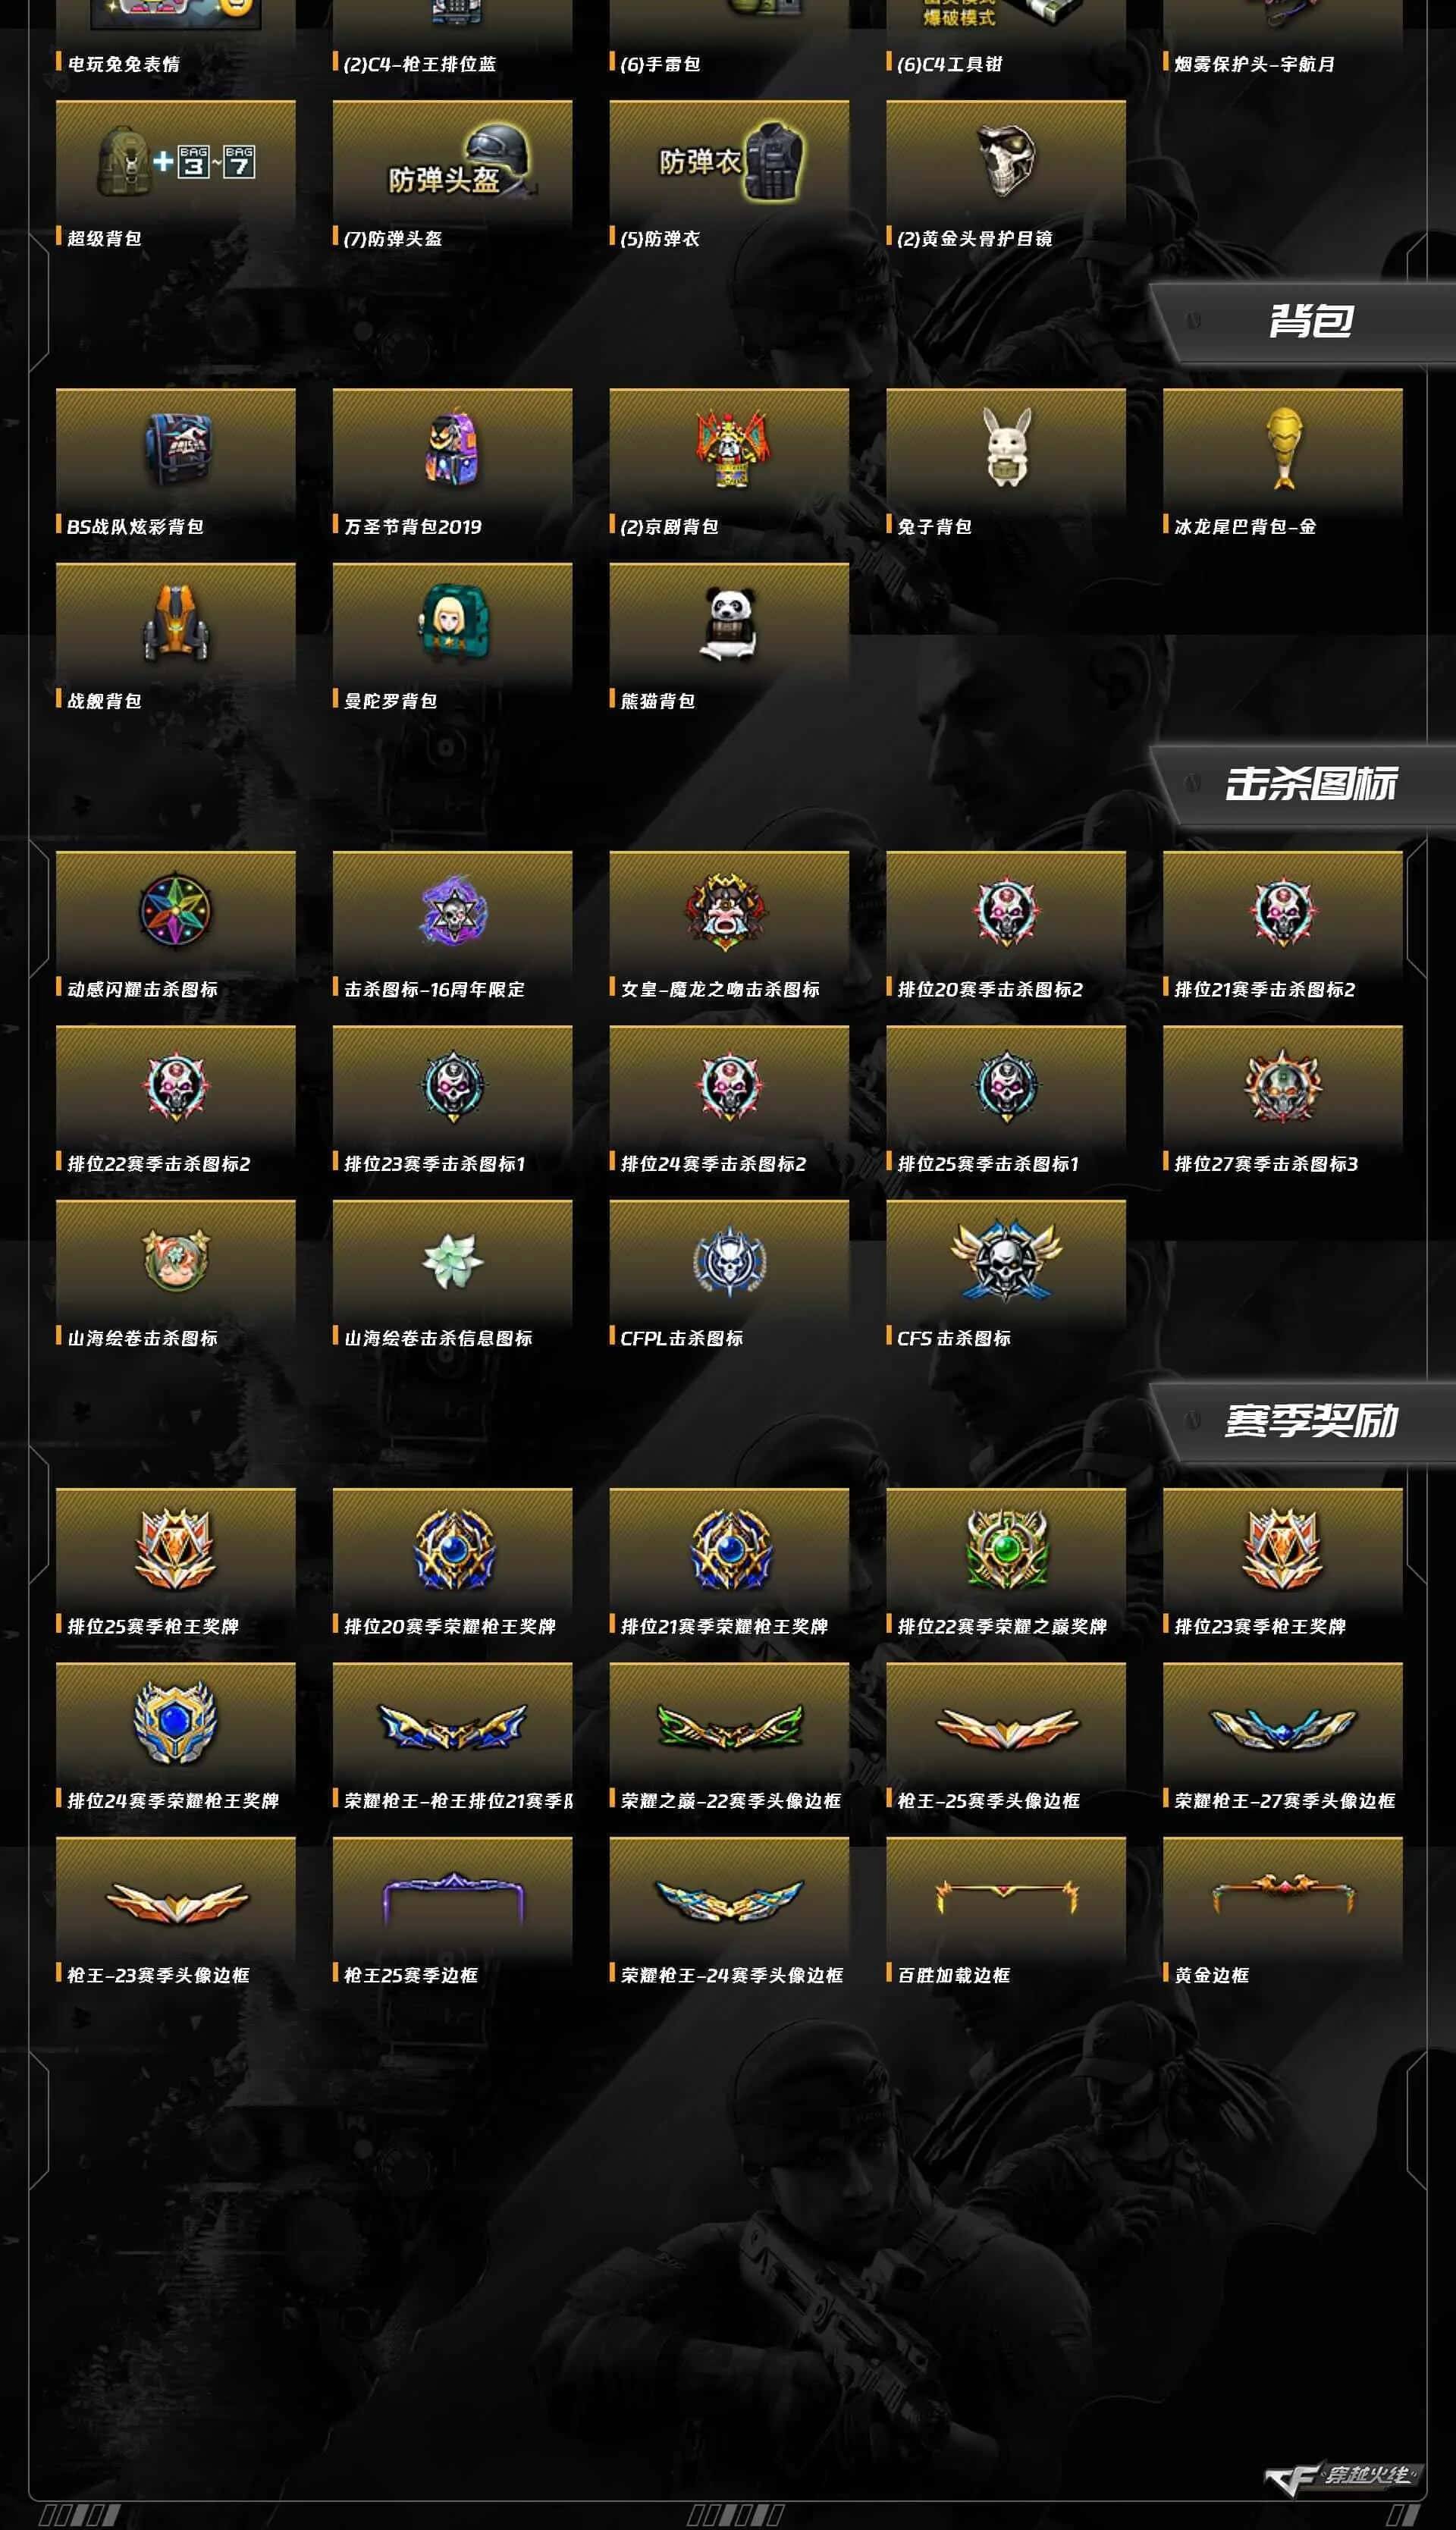1456x2530 pixels.
Task: Select the BS战队炫彩背包 backpack icon
Action: click(x=175, y=449)
